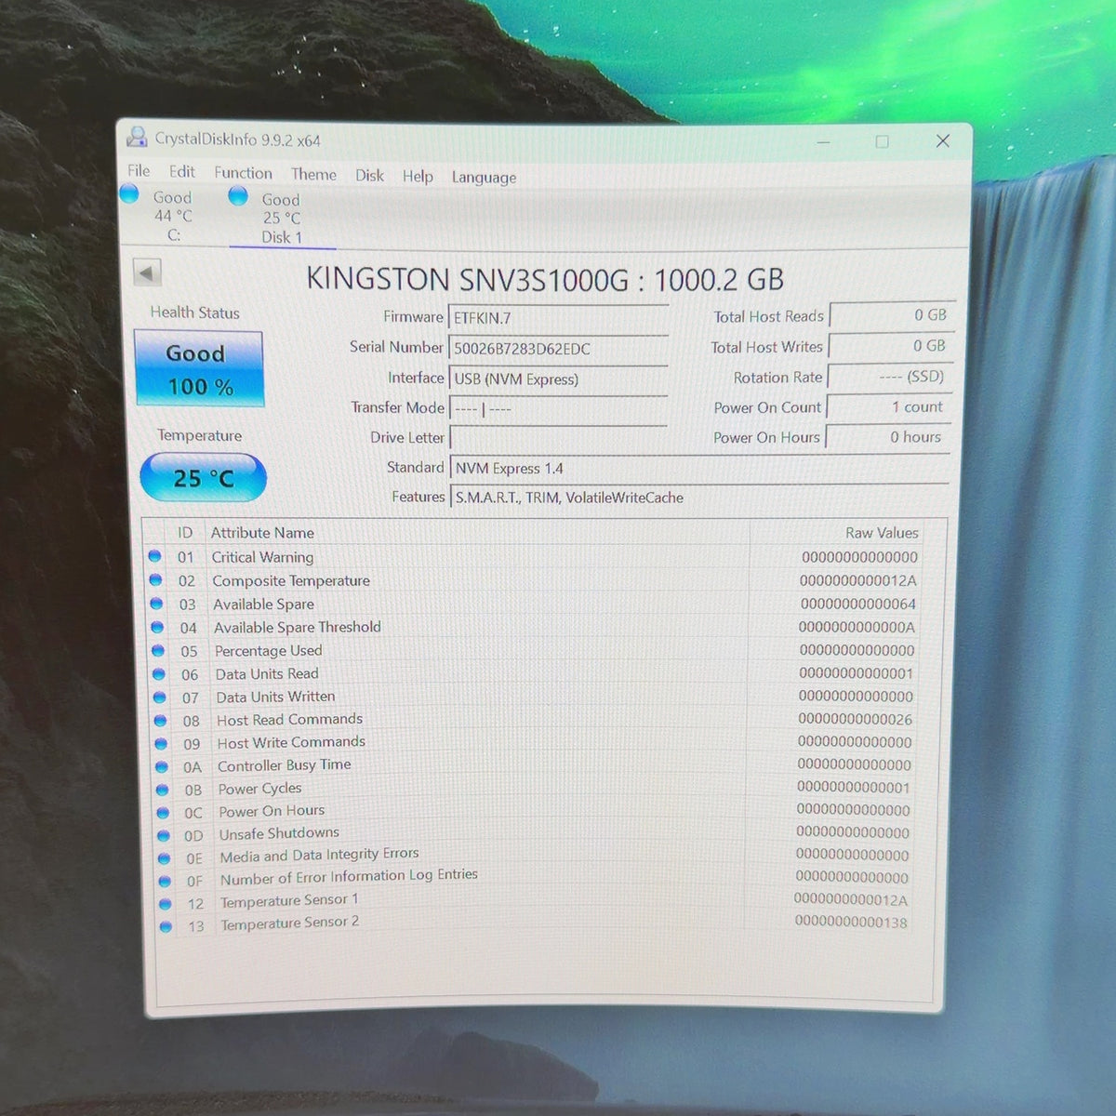Screen dimensions: 1116x1116
Task: Click the blue health orb above Disk 1
Action: [238, 195]
